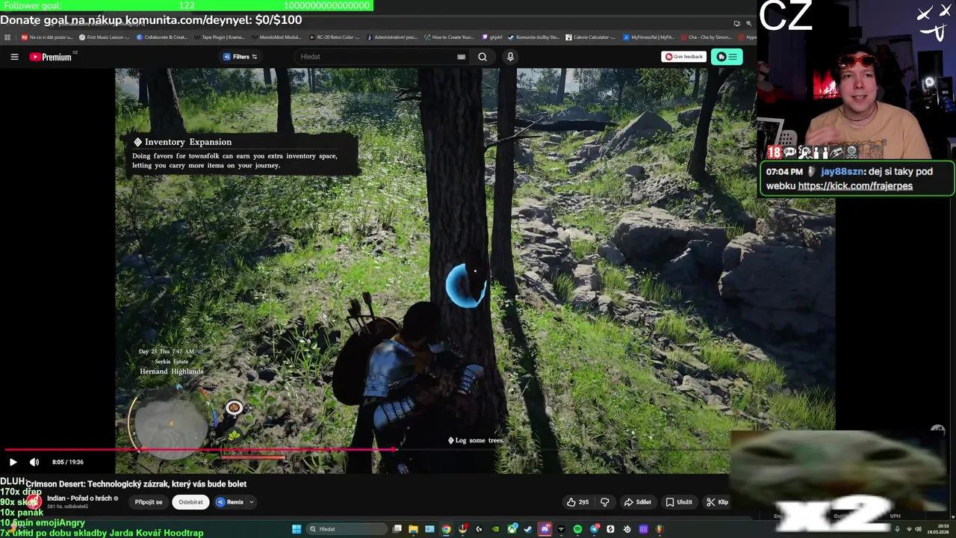The width and height of the screenshot is (956, 538).
Task: Click the 8:05 / 19:36 time display
Action: (67, 462)
